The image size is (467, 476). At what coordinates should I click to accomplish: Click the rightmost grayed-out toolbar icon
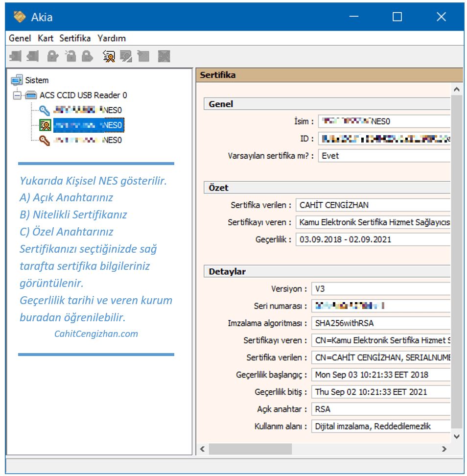pos(164,56)
